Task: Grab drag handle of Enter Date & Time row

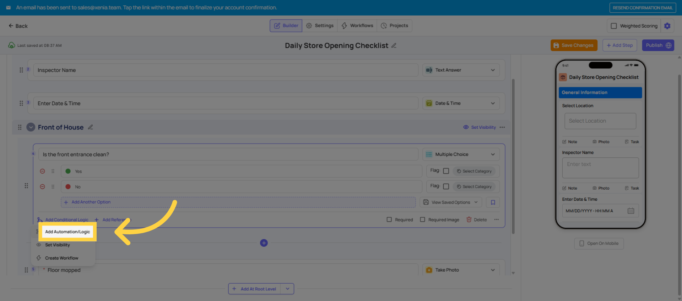Action: (x=21, y=103)
